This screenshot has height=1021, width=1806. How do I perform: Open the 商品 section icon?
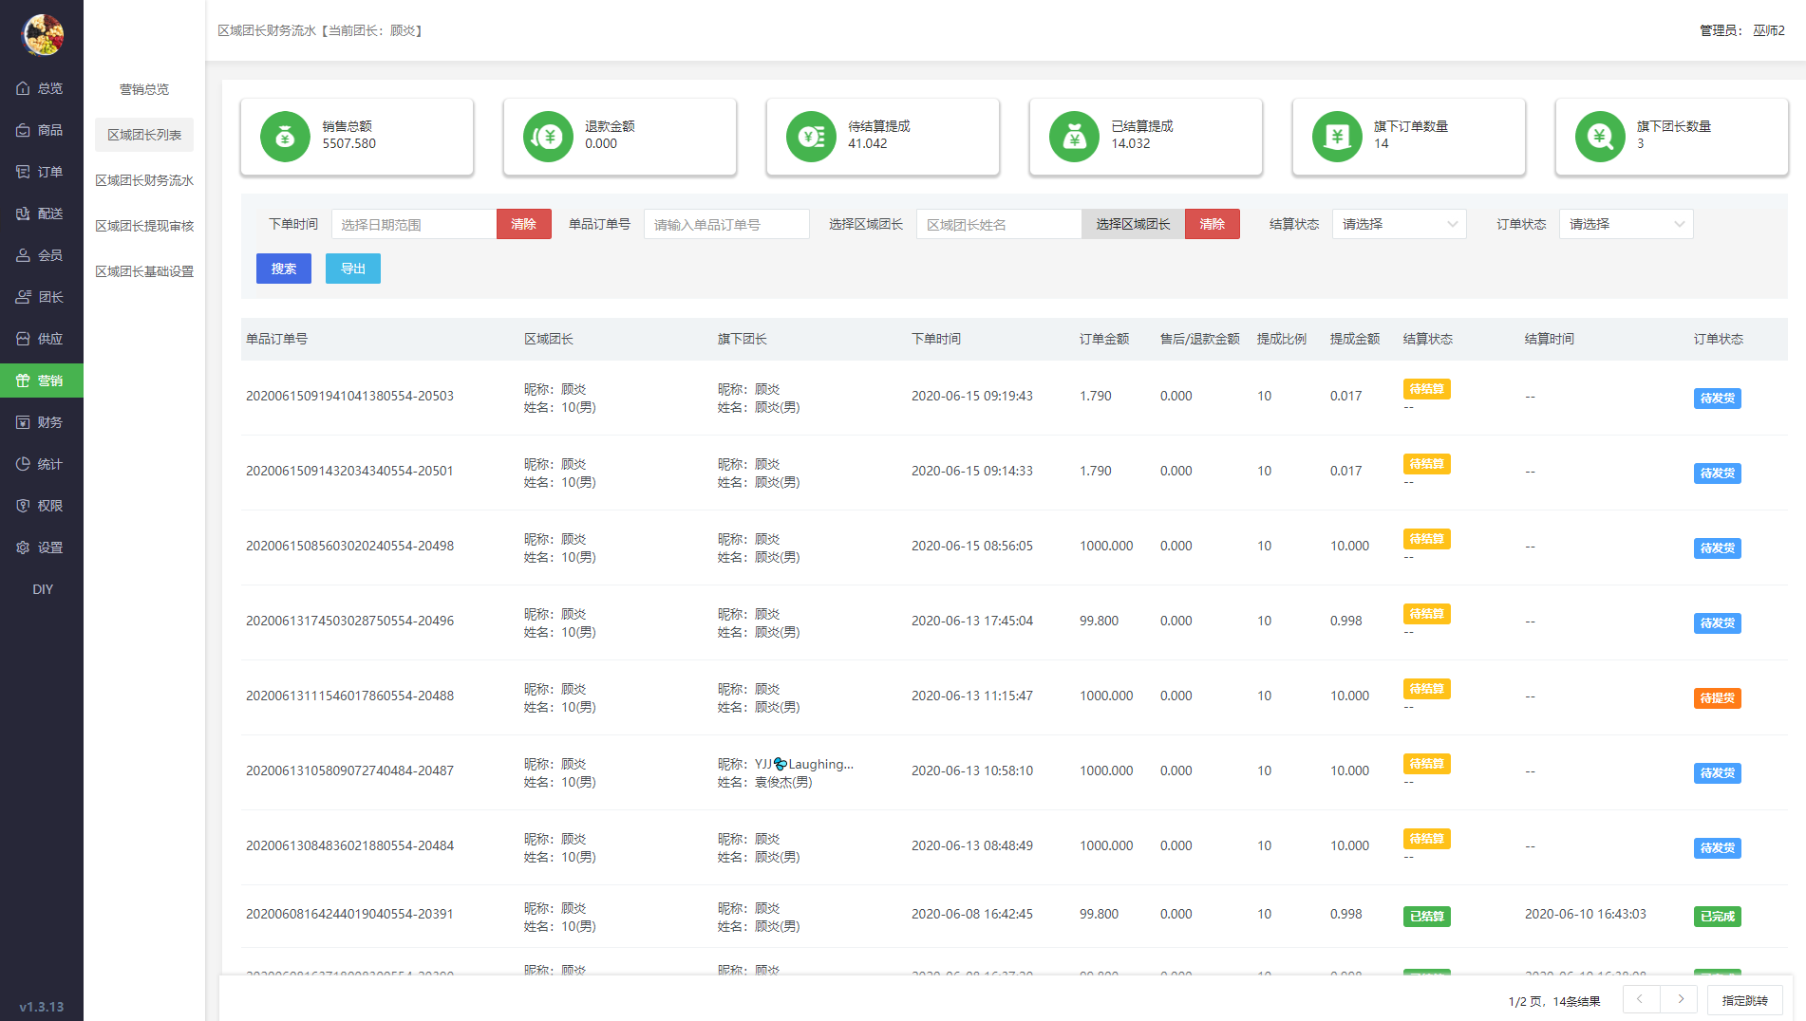[x=23, y=130]
